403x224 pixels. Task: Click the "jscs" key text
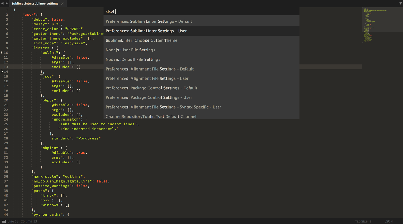pos(47,77)
